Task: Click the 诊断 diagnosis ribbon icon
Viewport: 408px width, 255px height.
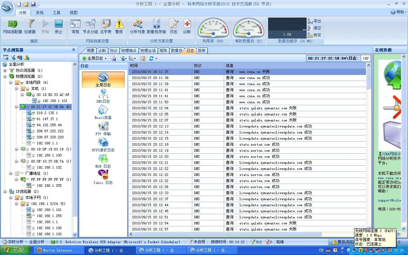Action: click(x=187, y=26)
